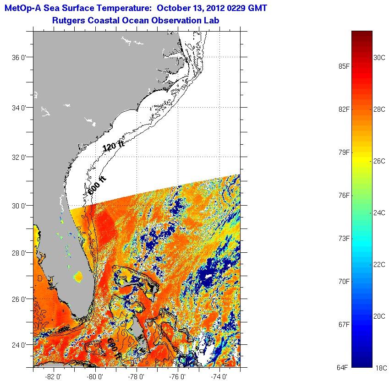The image size is (389, 381).
Task: Click the -76 0' longitude label
Action: (x=177, y=376)
